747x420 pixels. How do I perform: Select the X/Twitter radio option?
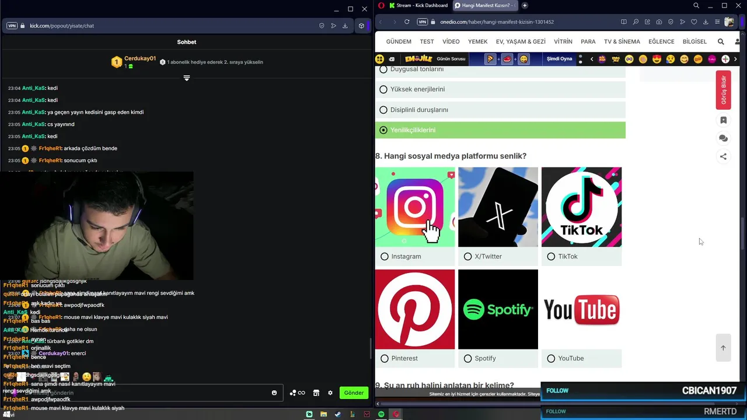pyautogui.click(x=468, y=257)
